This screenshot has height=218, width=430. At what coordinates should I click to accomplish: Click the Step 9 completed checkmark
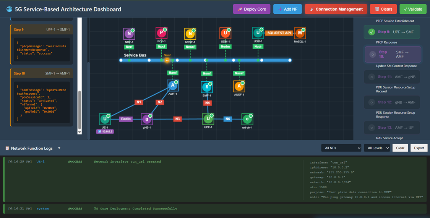pos(372,32)
